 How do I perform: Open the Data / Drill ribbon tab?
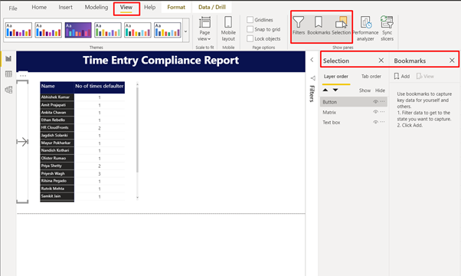tap(212, 8)
